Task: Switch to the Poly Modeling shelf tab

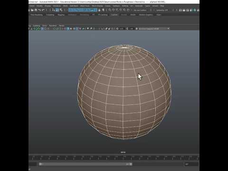Action: coord(37,15)
